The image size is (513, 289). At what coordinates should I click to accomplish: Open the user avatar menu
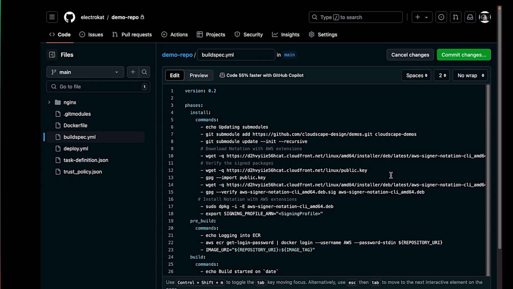coord(485,17)
